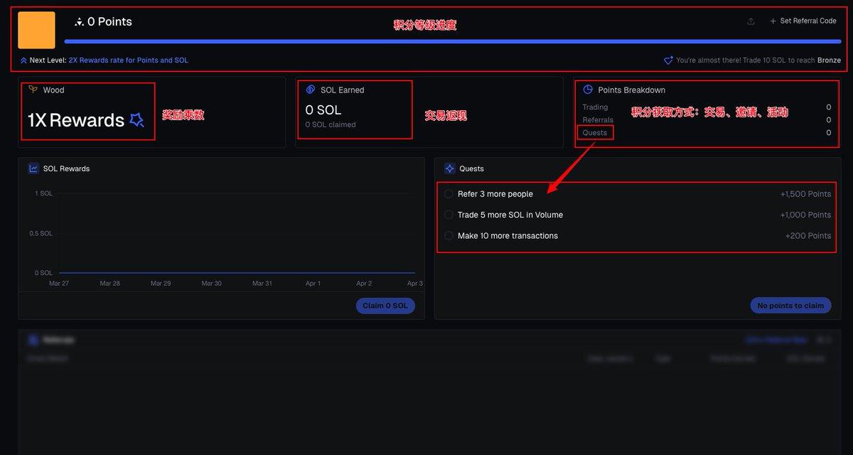Screen dimensions: 853x455
Task: Click the Mar 27 date on chart axis
Action: pyautogui.click(x=59, y=283)
